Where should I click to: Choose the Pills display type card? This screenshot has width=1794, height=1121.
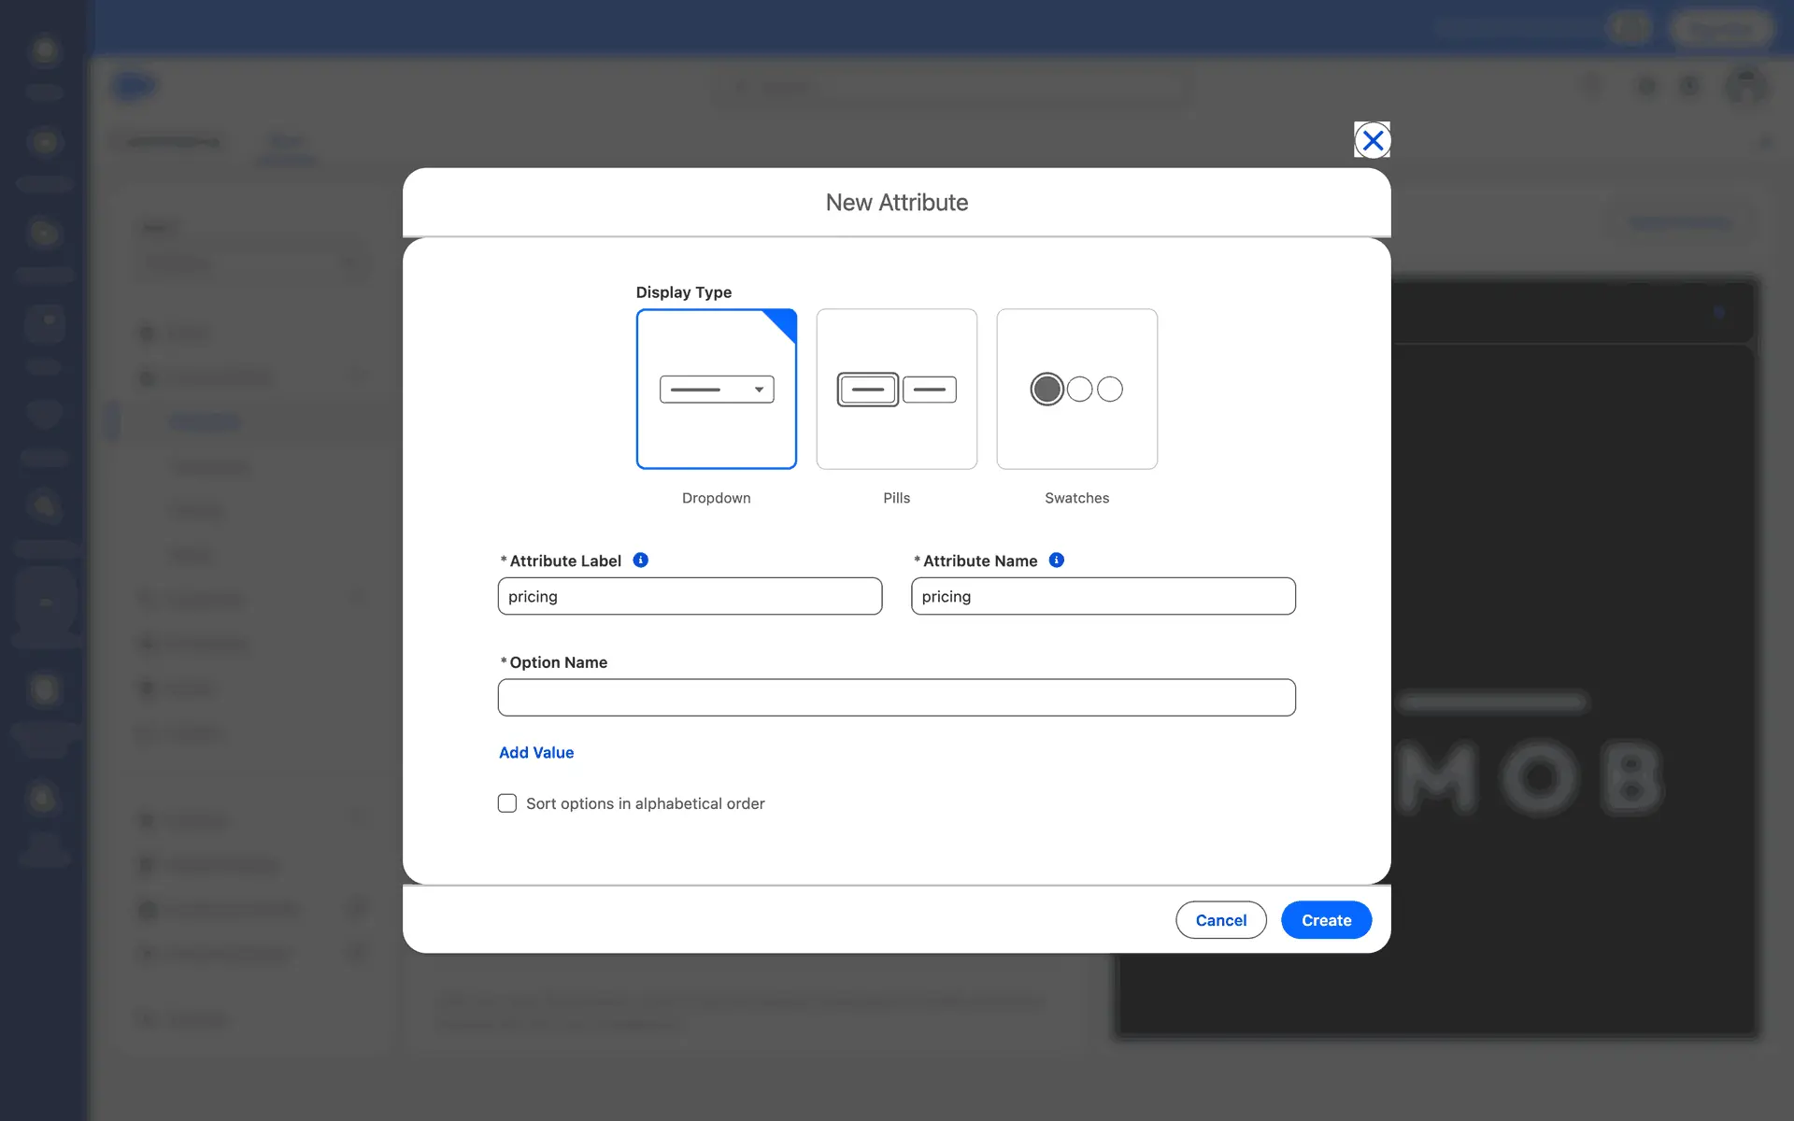click(x=896, y=389)
